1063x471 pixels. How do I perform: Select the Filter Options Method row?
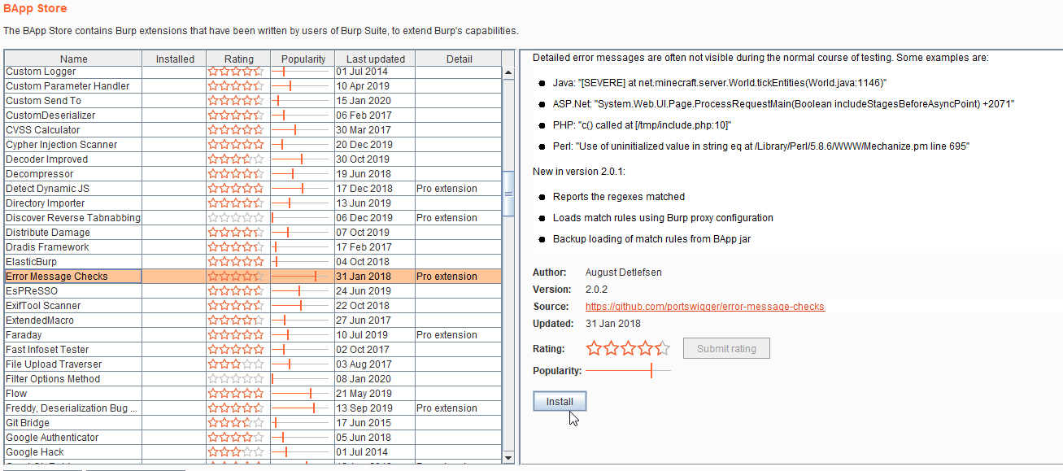click(253, 379)
